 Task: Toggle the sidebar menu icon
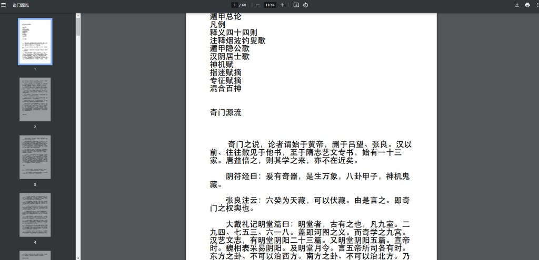(x=4, y=5)
